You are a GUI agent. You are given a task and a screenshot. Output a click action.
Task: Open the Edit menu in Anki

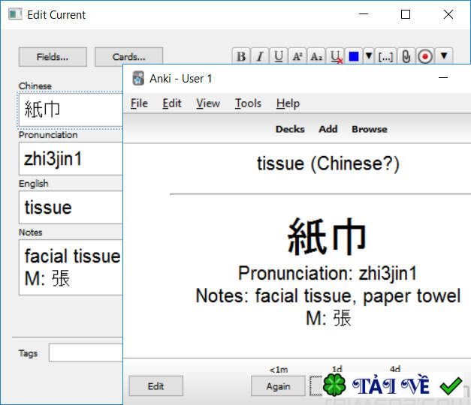click(x=172, y=103)
